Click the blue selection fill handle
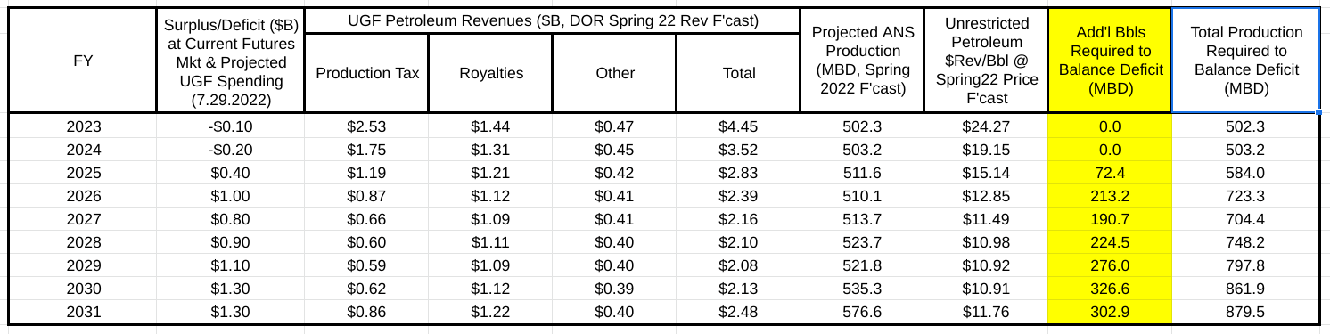The width and height of the screenshot is (1330, 334). 1319,113
